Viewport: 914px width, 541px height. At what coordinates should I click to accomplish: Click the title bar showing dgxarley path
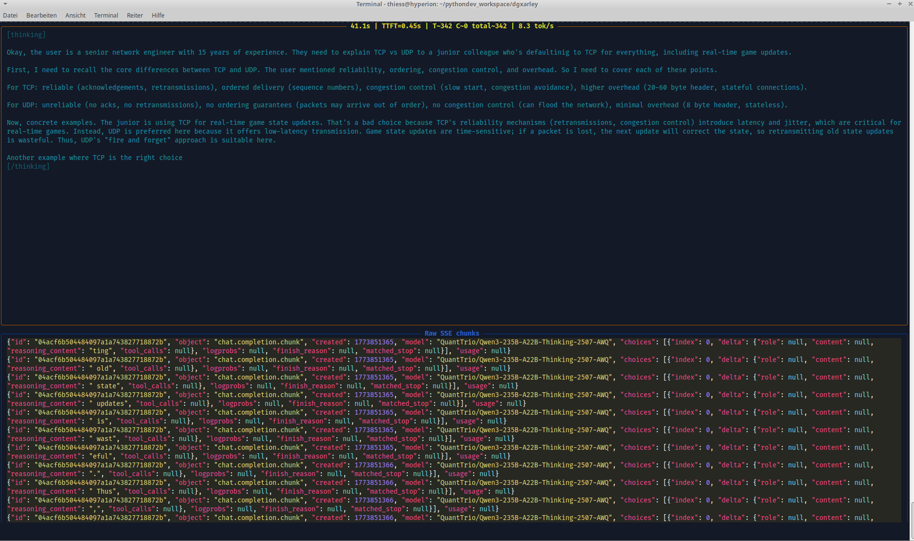446,4
